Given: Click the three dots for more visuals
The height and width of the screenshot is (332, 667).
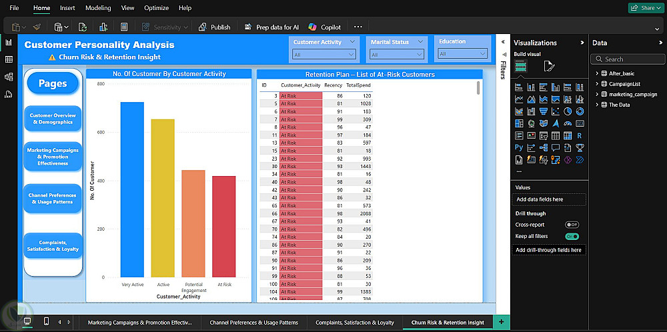Looking at the screenshot, I should pyautogui.click(x=518, y=171).
